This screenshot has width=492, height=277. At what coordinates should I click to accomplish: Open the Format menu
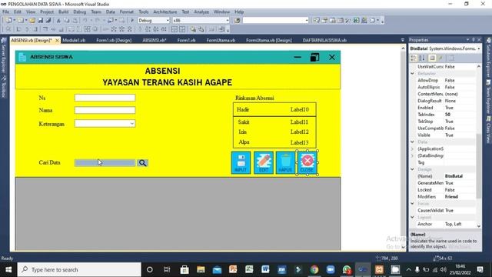pos(127,12)
